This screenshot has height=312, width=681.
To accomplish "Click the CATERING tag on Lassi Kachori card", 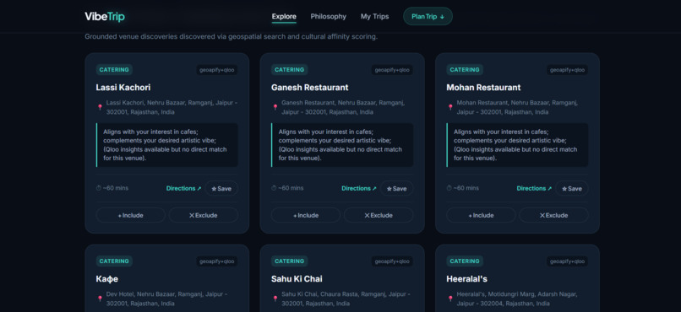I will click(114, 70).
